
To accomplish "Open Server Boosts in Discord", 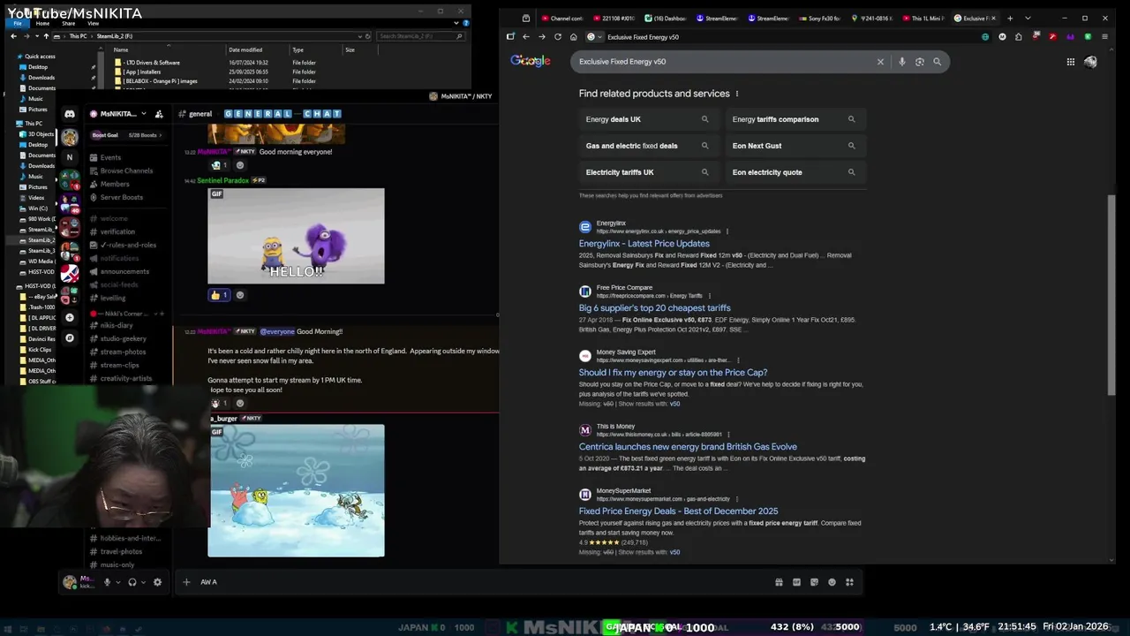I will (121, 197).
